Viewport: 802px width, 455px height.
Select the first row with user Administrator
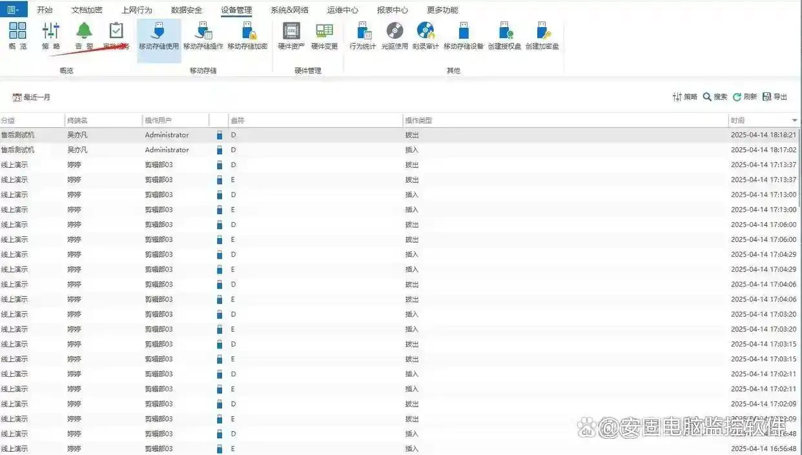click(x=167, y=135)
